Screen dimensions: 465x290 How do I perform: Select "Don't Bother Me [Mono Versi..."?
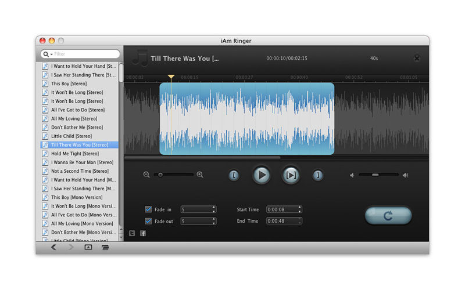(79, 233)
